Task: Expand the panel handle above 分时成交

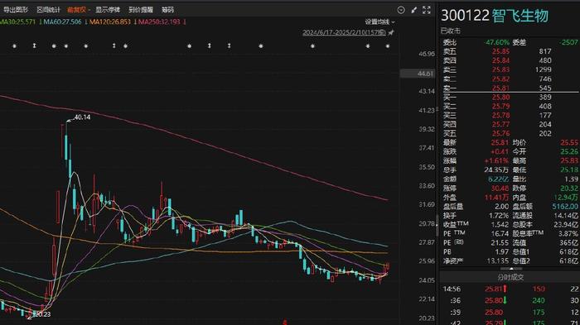Action: pos(510,269)
